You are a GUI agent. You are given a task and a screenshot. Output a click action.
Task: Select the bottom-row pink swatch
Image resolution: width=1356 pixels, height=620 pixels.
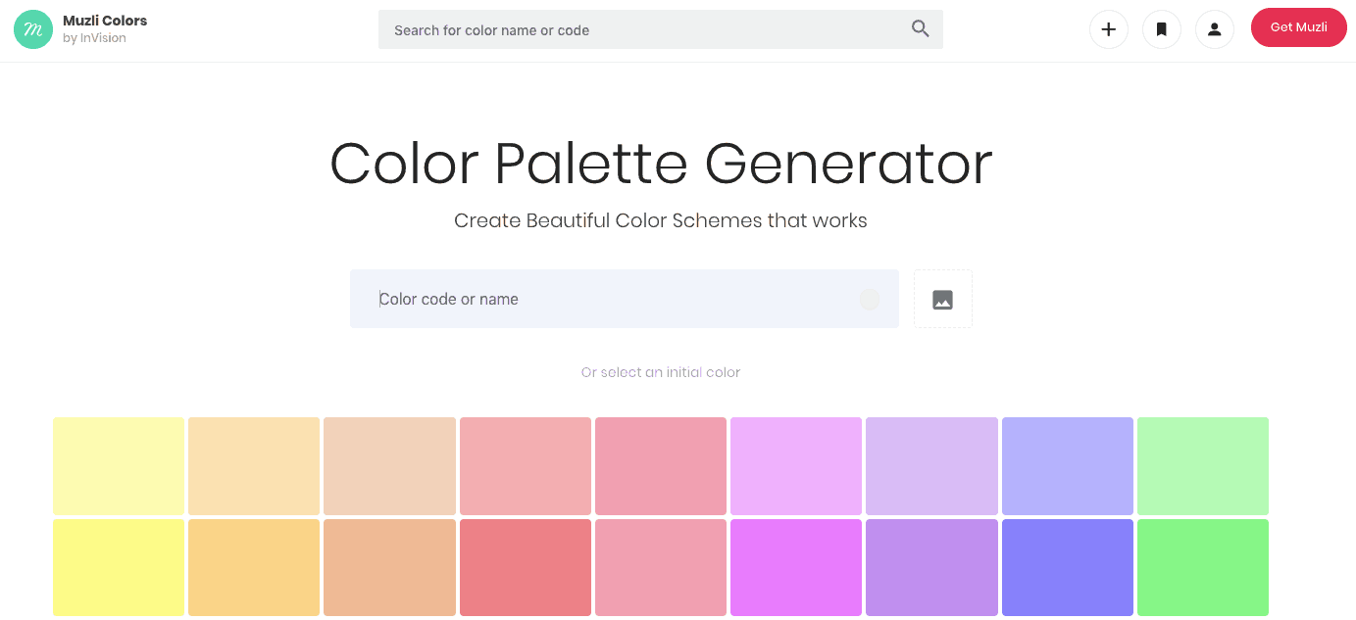click(x=661, y=568)
